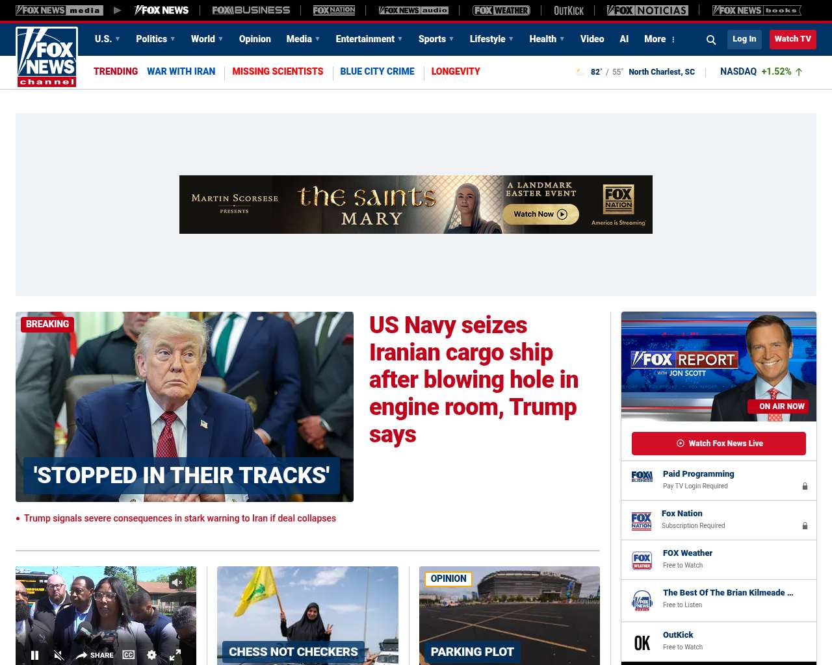Image resolution: width=832 pixels, height=665 pixels.
Task: Visit OutKick from the top bar
Action: point(569,10)
